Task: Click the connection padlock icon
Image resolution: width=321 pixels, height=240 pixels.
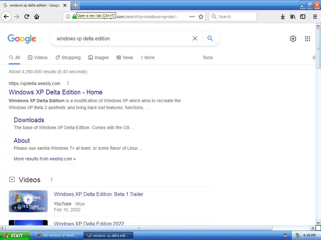Action: [74, 17]
